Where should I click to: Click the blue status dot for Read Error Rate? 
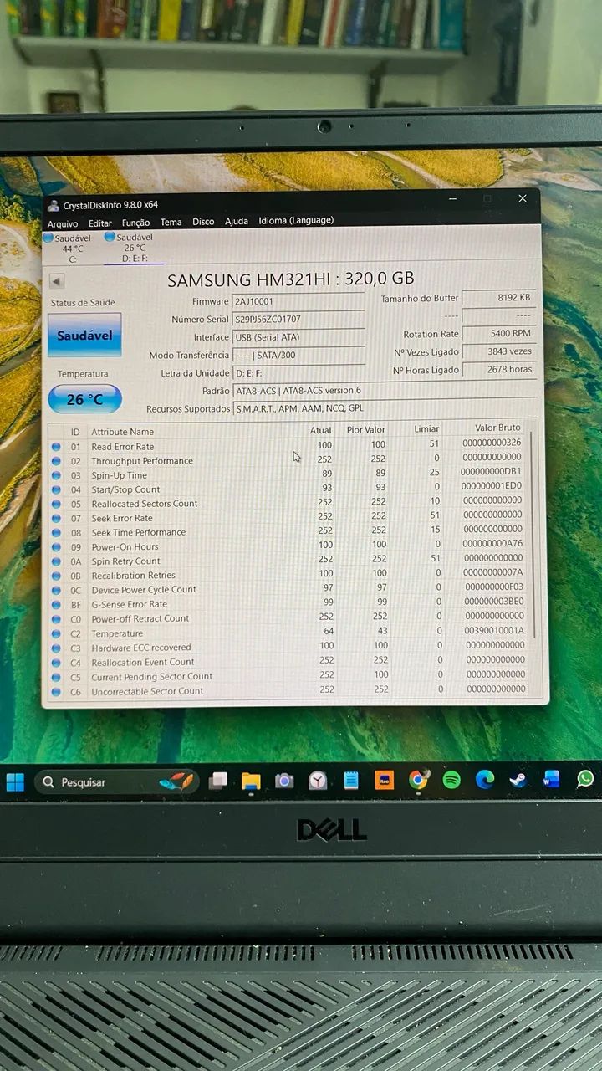[56, 447]
